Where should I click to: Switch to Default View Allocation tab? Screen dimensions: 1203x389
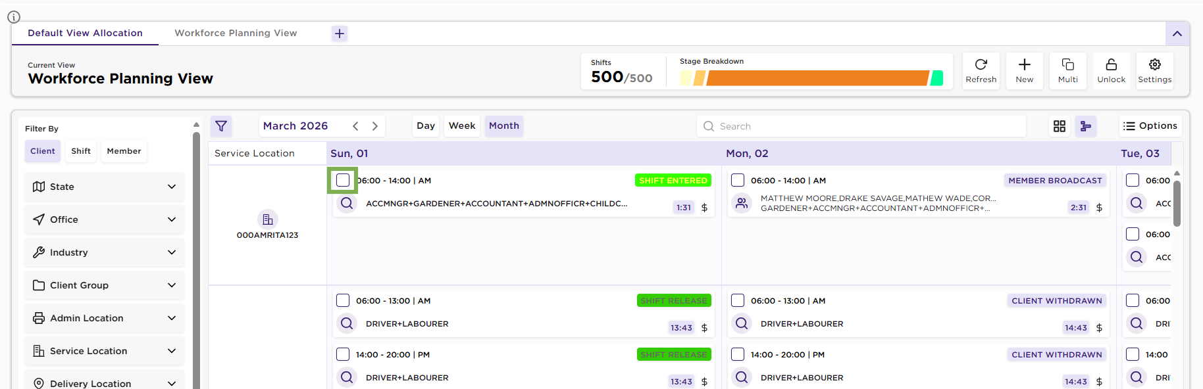coord(85,34)
